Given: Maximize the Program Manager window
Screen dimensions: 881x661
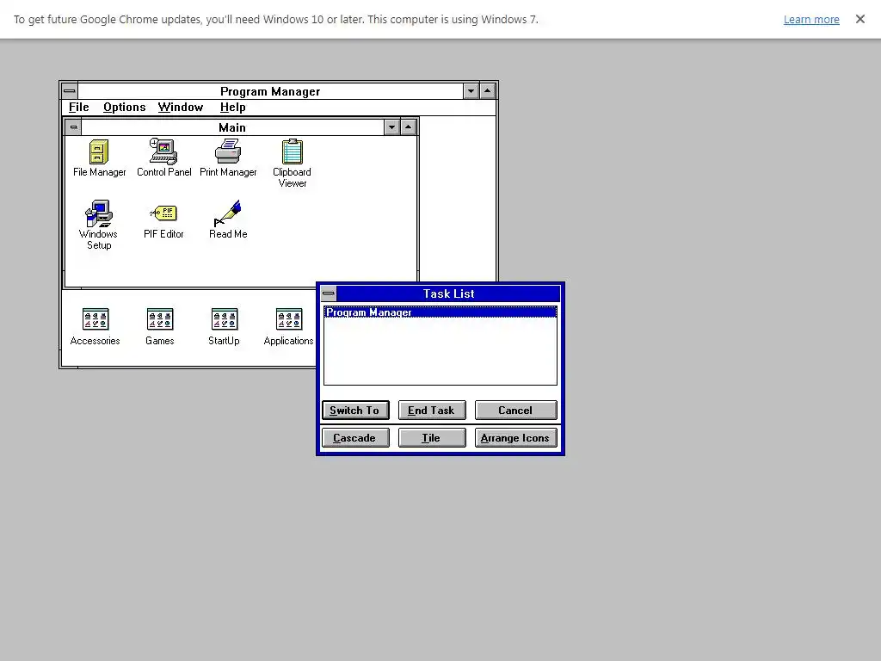Looking at the screenshot, I should (487, 91).
